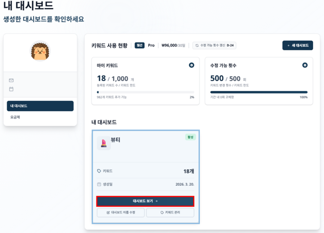
Task: Select the email icon in the profile sidebar
Action: tap(11, 80)
